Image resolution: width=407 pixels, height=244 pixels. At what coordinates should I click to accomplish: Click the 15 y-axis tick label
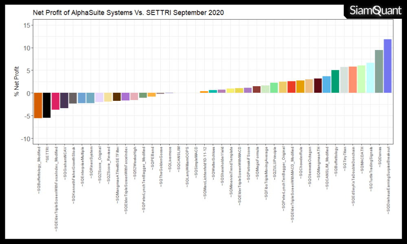(x=26, y=25)
